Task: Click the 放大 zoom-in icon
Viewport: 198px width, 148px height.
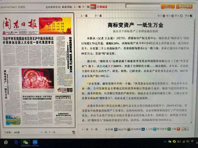Action: (164, 16)
